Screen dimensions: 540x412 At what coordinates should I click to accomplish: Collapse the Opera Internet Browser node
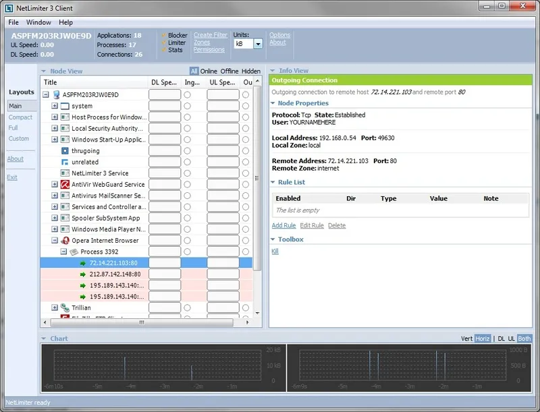point(55,241)
